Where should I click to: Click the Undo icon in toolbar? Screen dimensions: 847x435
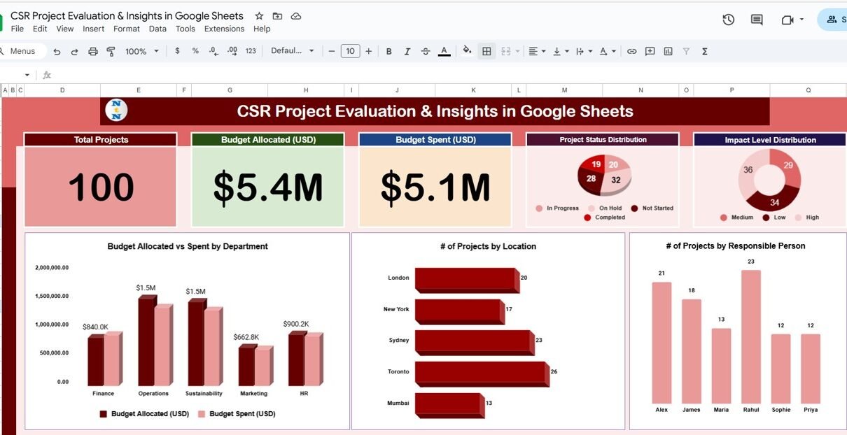pos(57,51)
